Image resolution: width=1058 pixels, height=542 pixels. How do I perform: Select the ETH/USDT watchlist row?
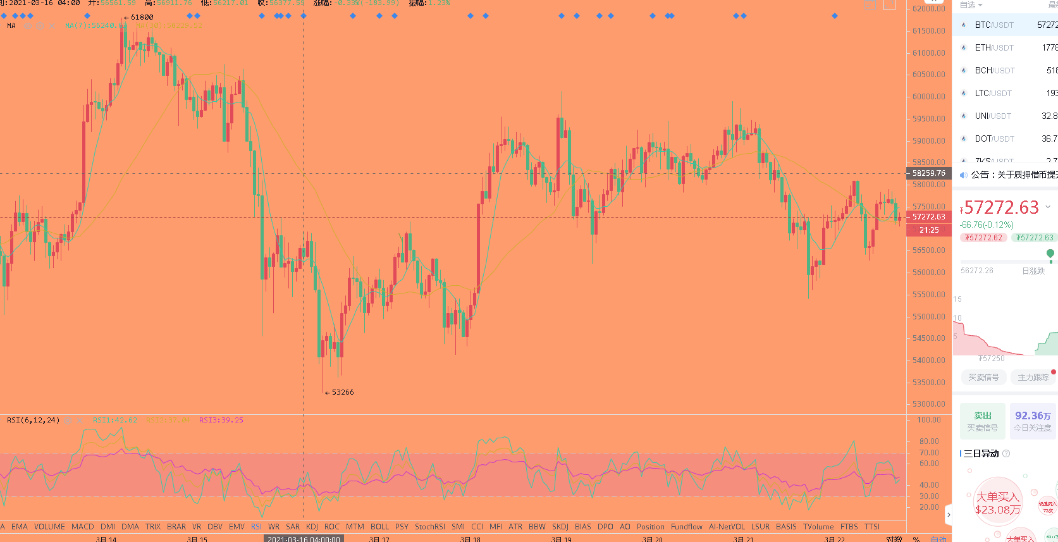point(1005,47)
